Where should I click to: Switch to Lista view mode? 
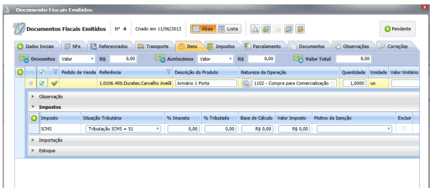tap(228, 29)
